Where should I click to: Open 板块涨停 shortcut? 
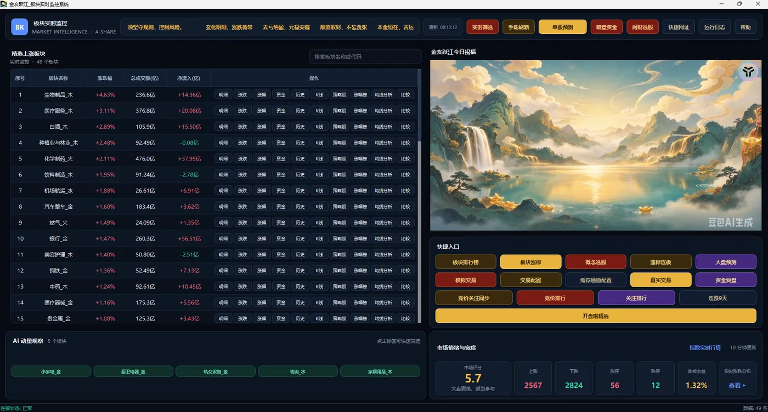[530, 262]
